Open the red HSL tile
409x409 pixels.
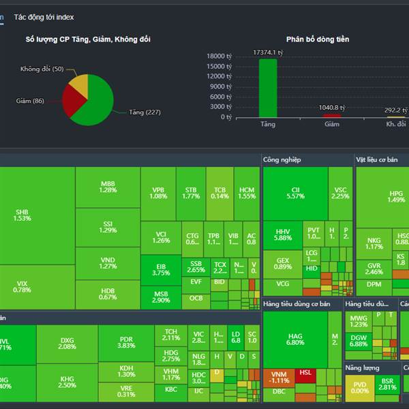coord(305,376)
